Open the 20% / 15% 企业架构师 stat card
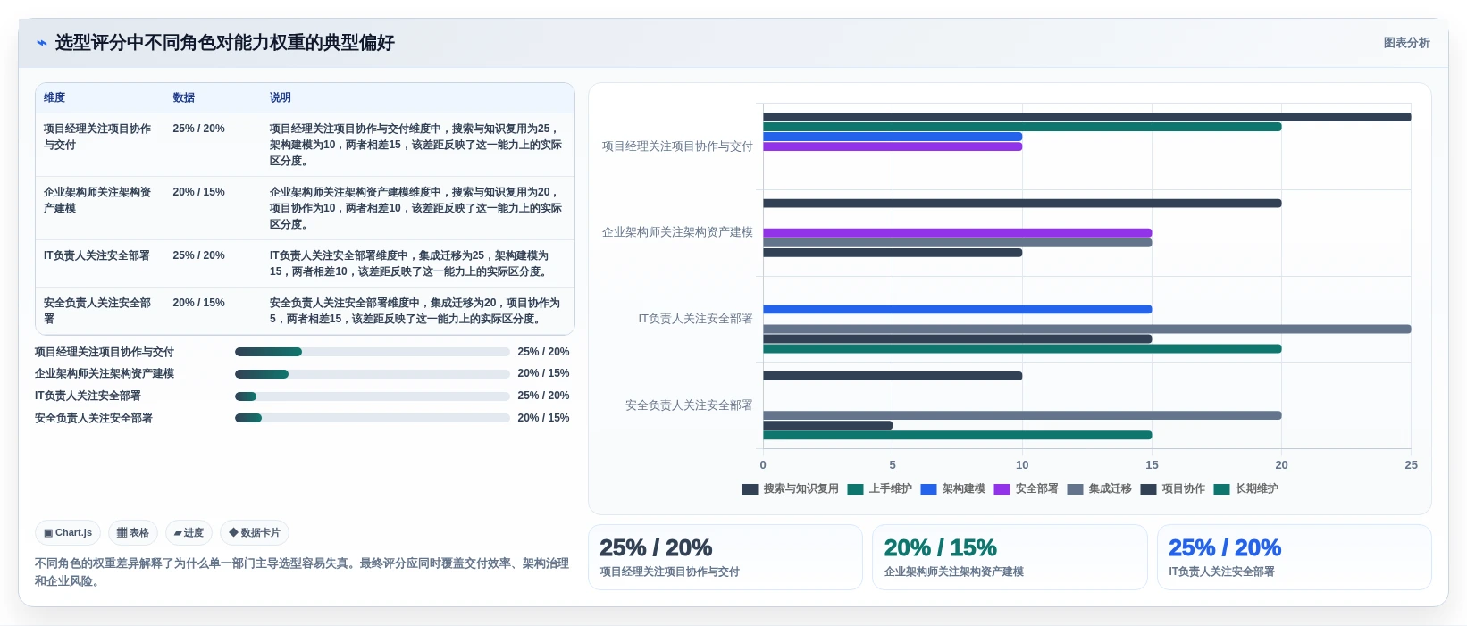 click(1010, 557)
